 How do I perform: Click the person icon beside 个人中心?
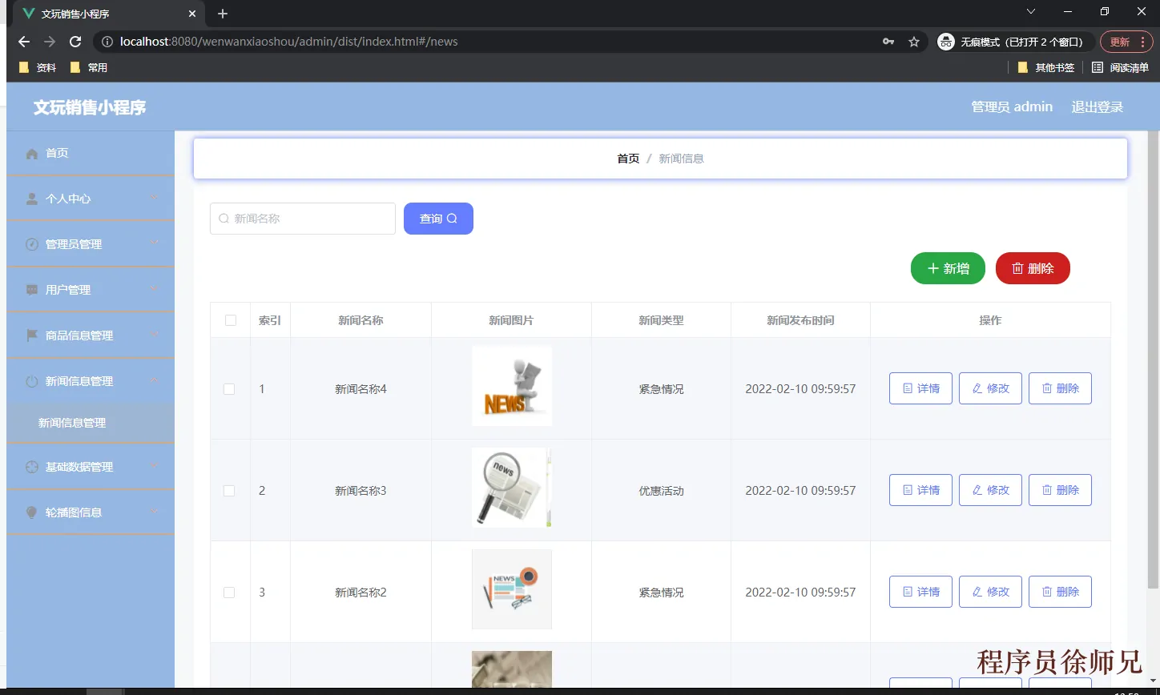click(x=32, y=199)
